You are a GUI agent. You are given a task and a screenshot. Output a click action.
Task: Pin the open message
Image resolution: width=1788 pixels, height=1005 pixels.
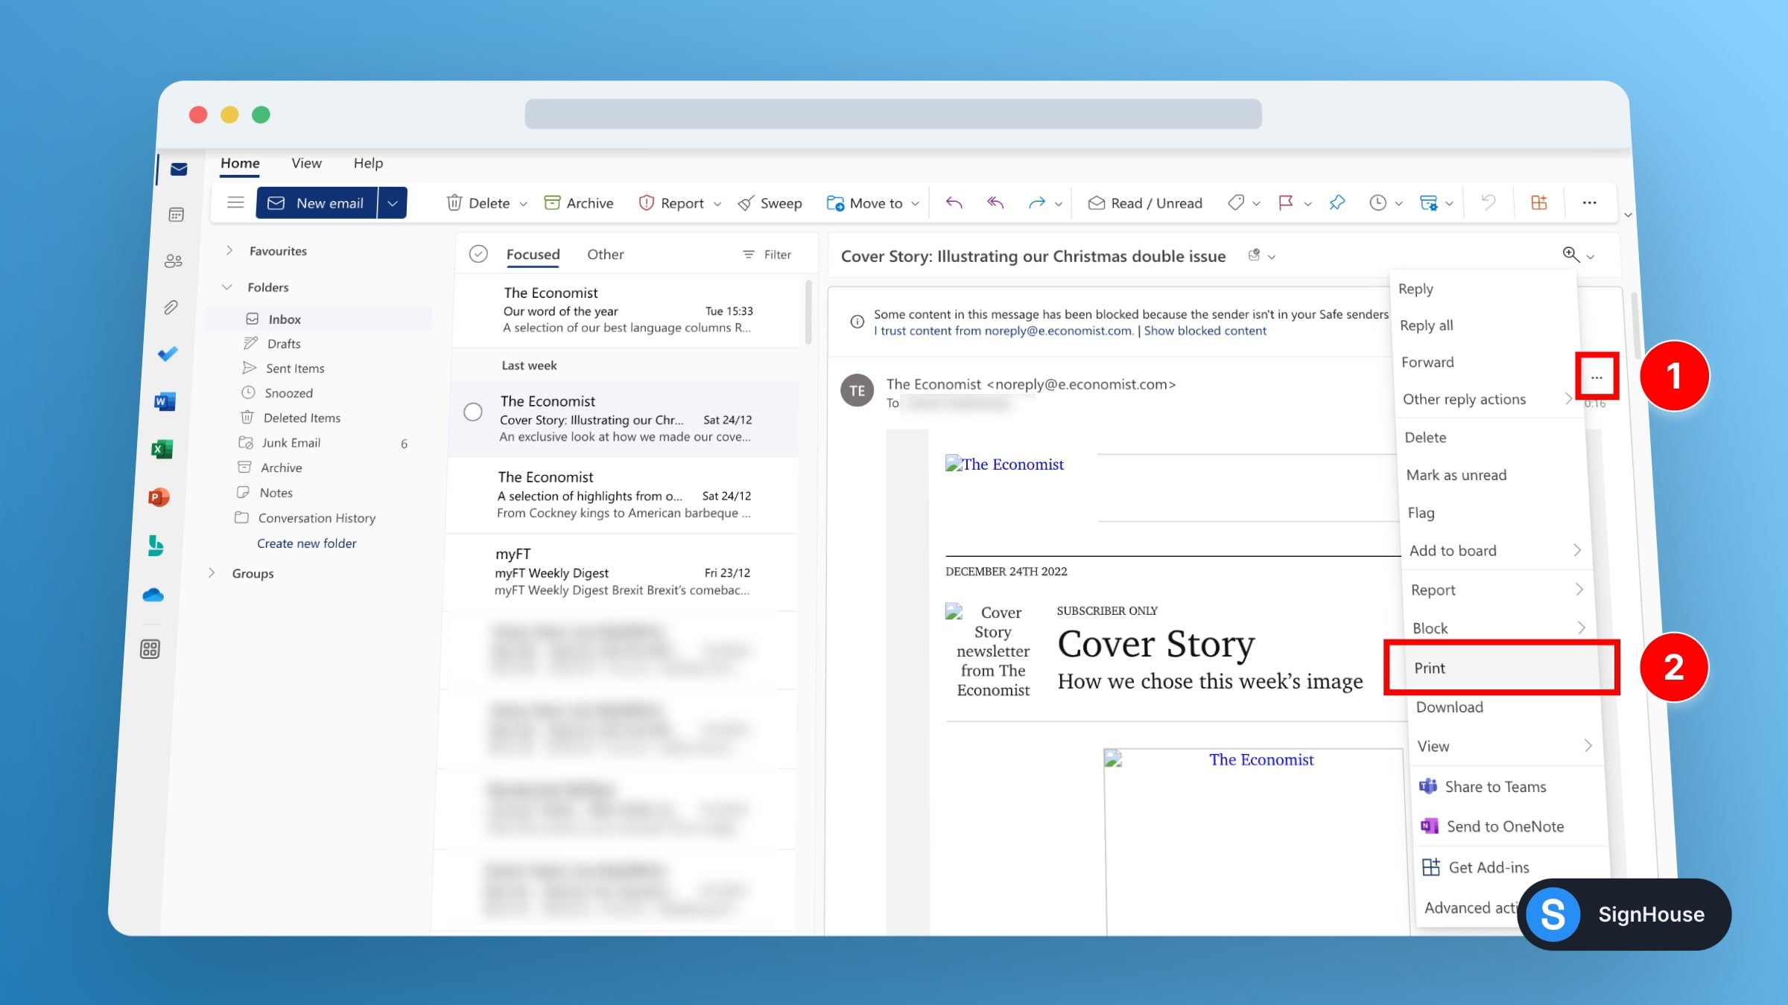(1336, 202)
